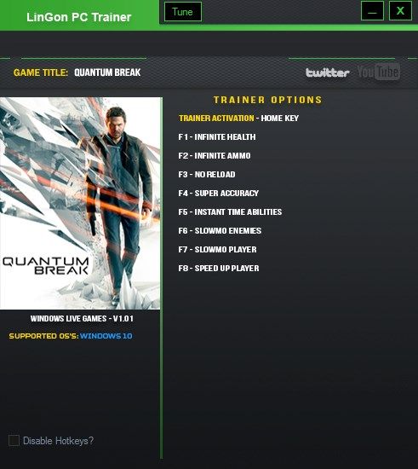Screen dimensions: 418x469
Task: Select the F1 - Infinite Health option
Action: [217, 137]
